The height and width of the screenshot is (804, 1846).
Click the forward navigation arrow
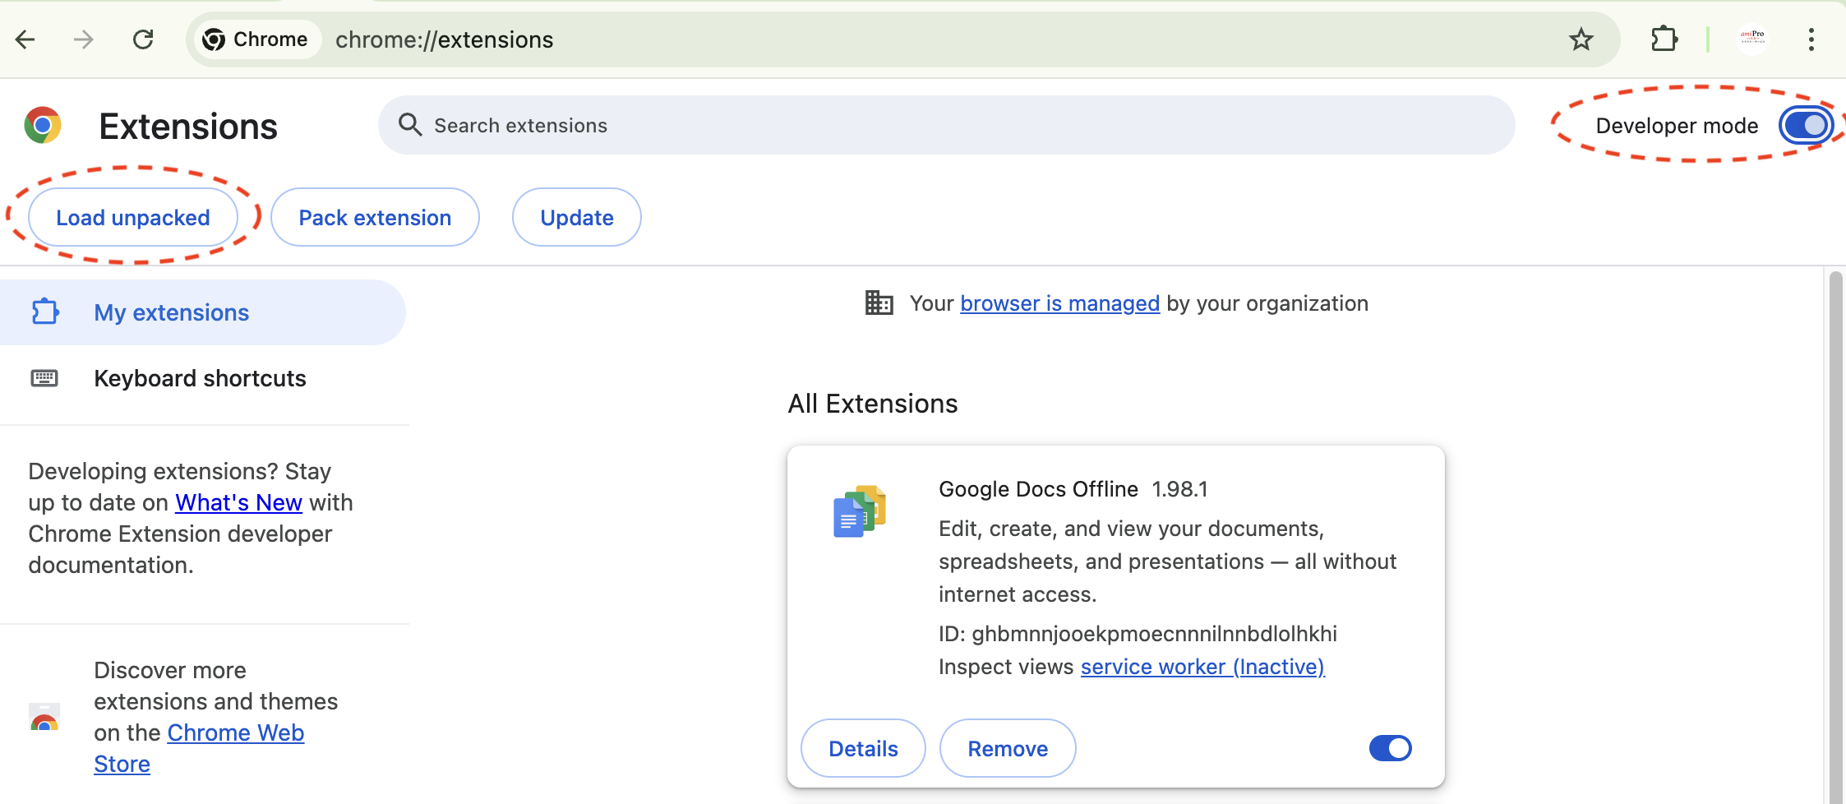[83, 39]
